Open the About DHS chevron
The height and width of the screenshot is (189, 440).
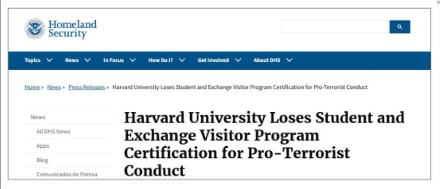pos(289,60)
